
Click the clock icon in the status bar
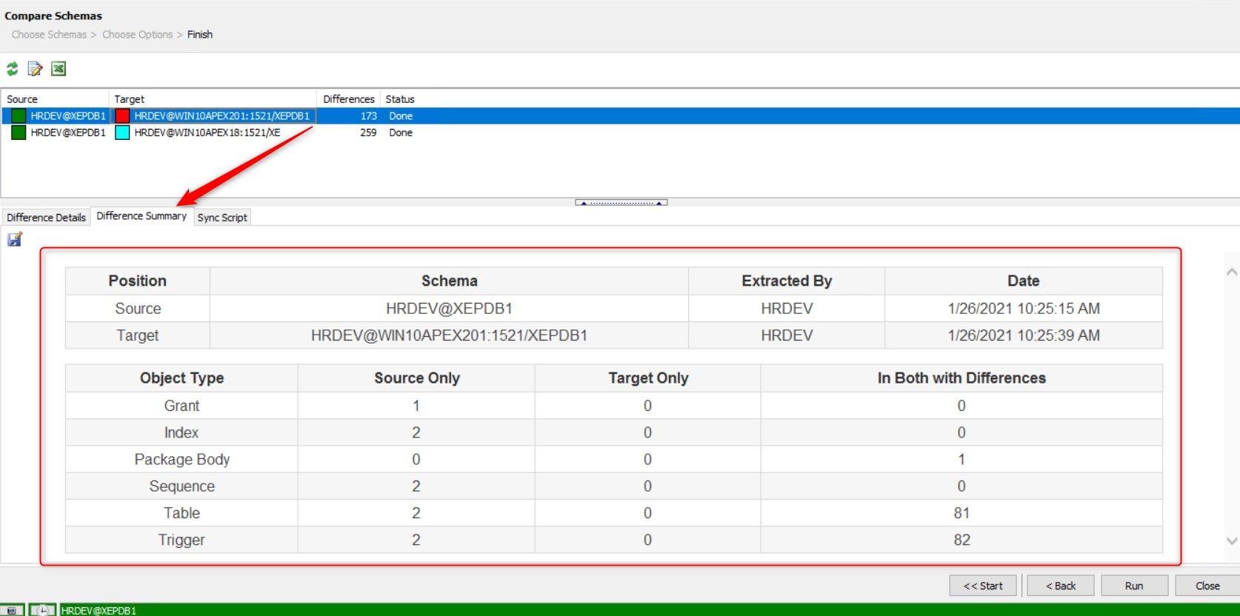pos(43,610)
